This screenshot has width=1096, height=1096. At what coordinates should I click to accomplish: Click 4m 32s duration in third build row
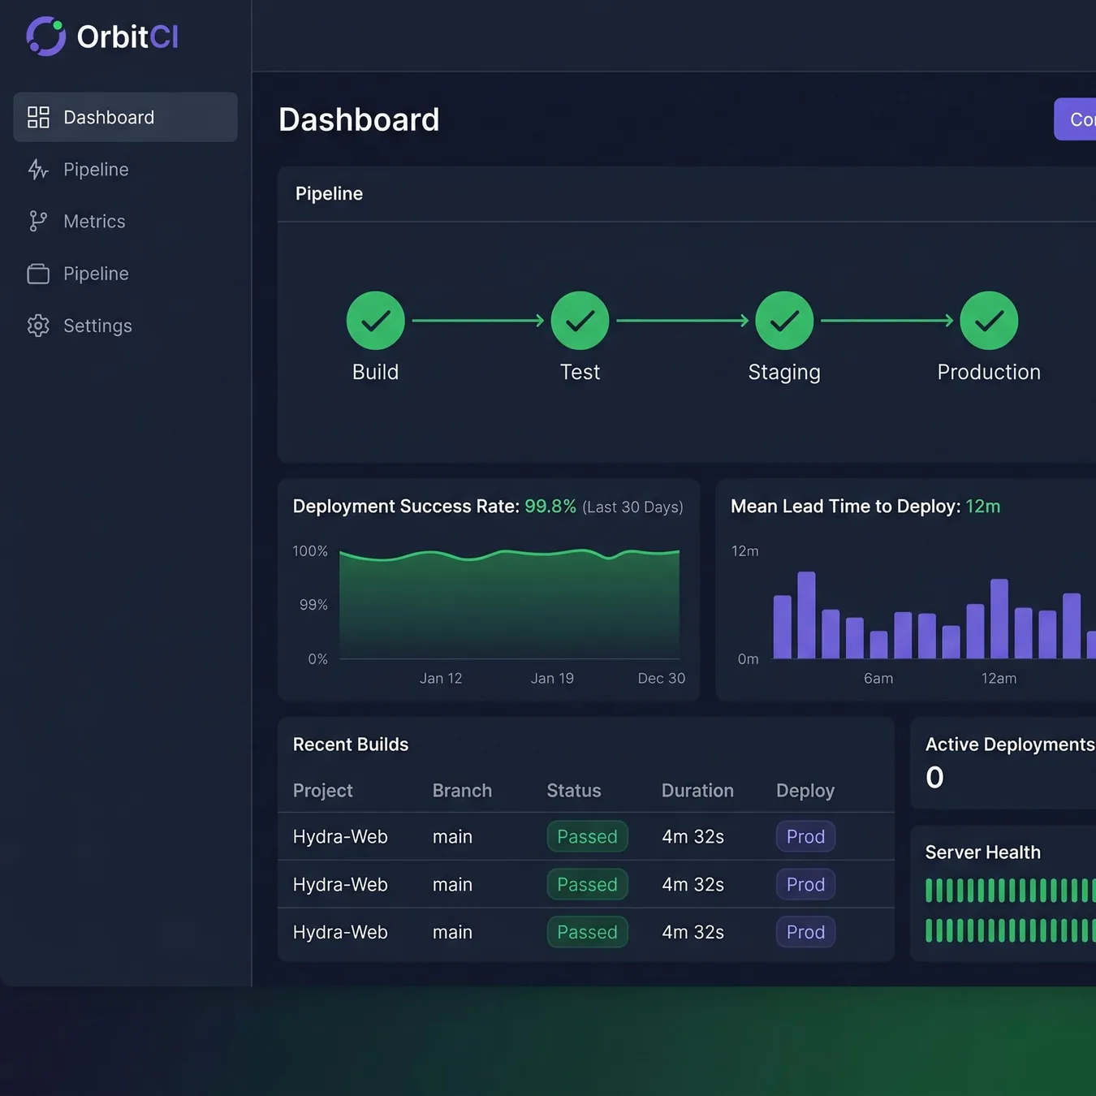pos(693,933)
